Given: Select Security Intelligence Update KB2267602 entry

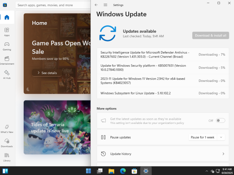Looking at the screenshot, I should pos(163,54).
